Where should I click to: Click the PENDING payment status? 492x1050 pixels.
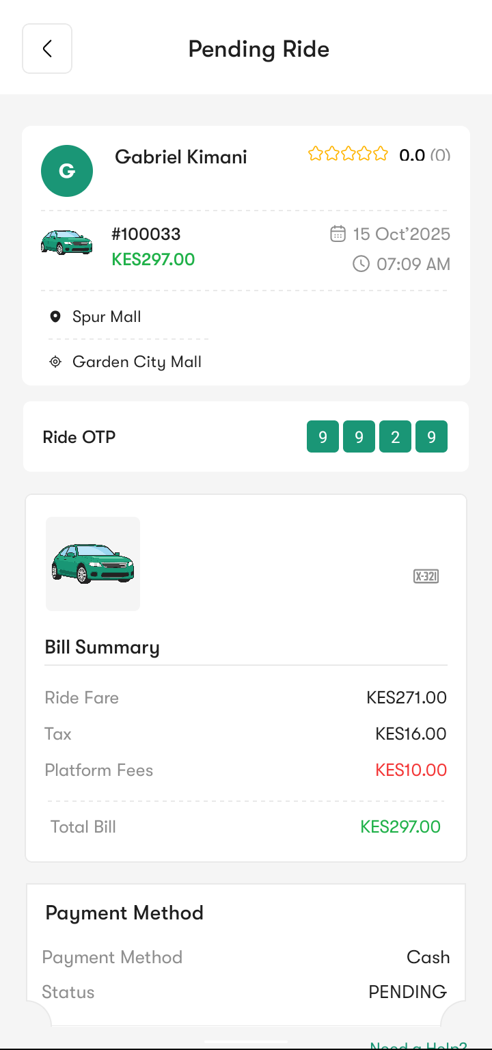point(409,992)
